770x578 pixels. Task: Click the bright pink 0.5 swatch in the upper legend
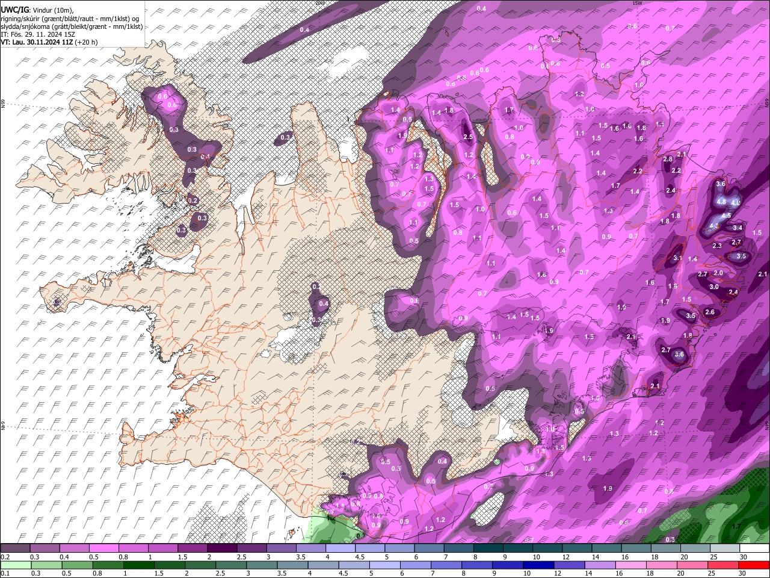[x=103, y=548]
